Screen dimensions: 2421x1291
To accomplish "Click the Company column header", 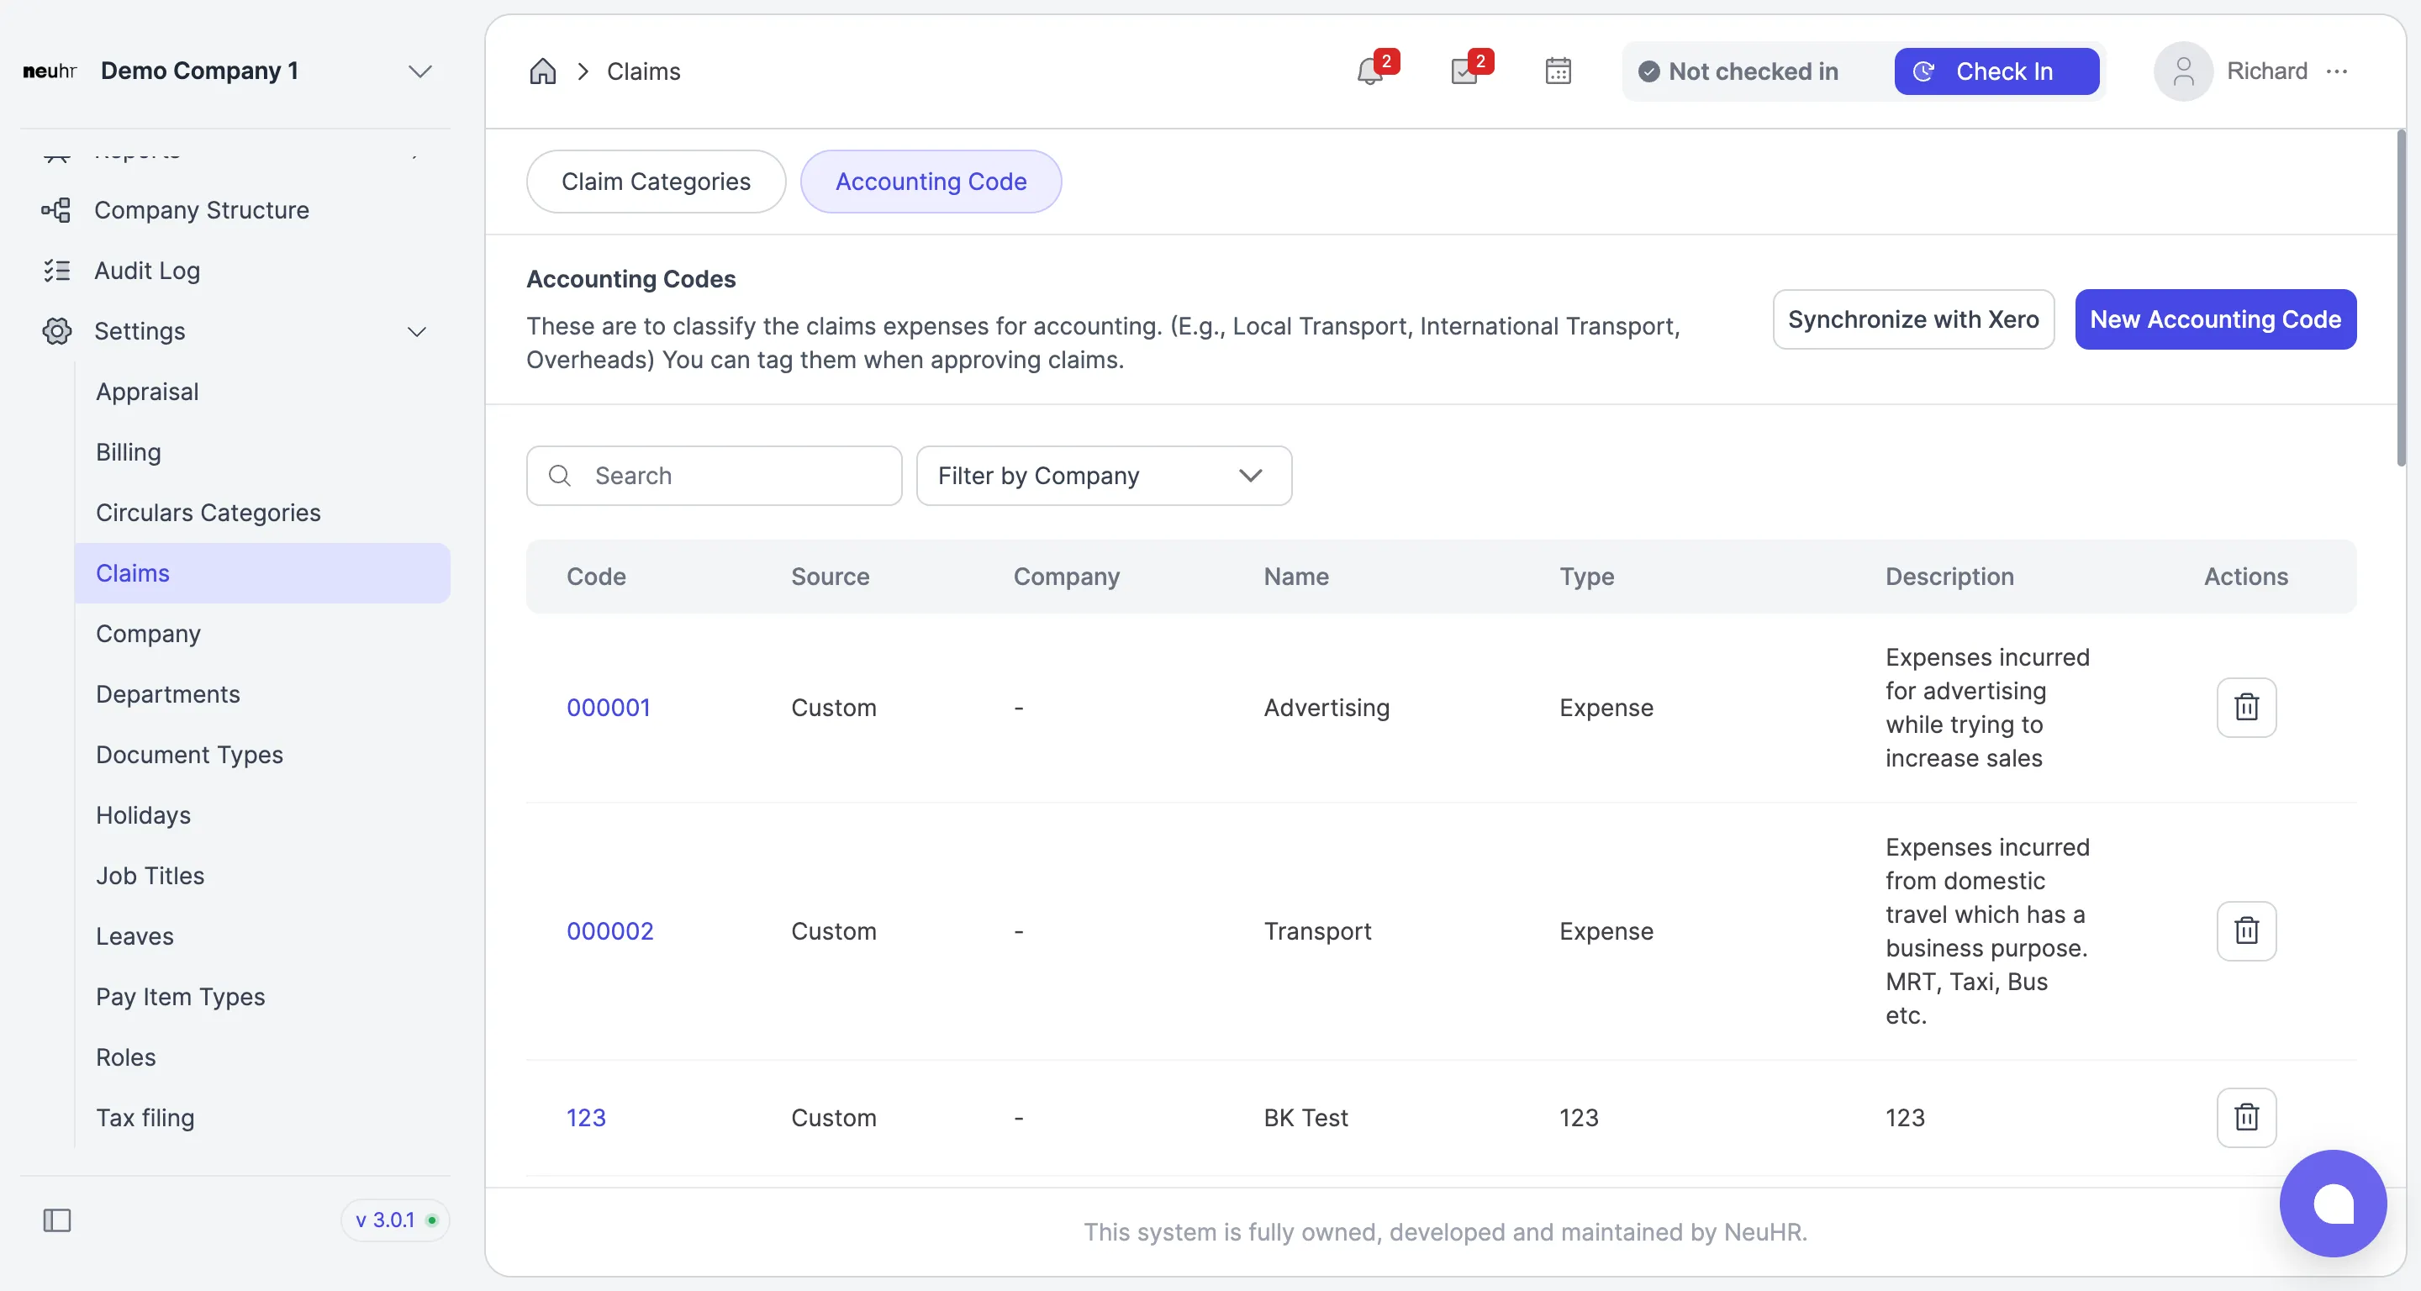I will pyautogui.click(x=1066, y=576).
